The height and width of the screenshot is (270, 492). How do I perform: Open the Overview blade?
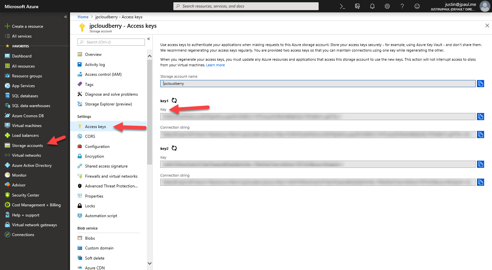(x=93, y=55)
